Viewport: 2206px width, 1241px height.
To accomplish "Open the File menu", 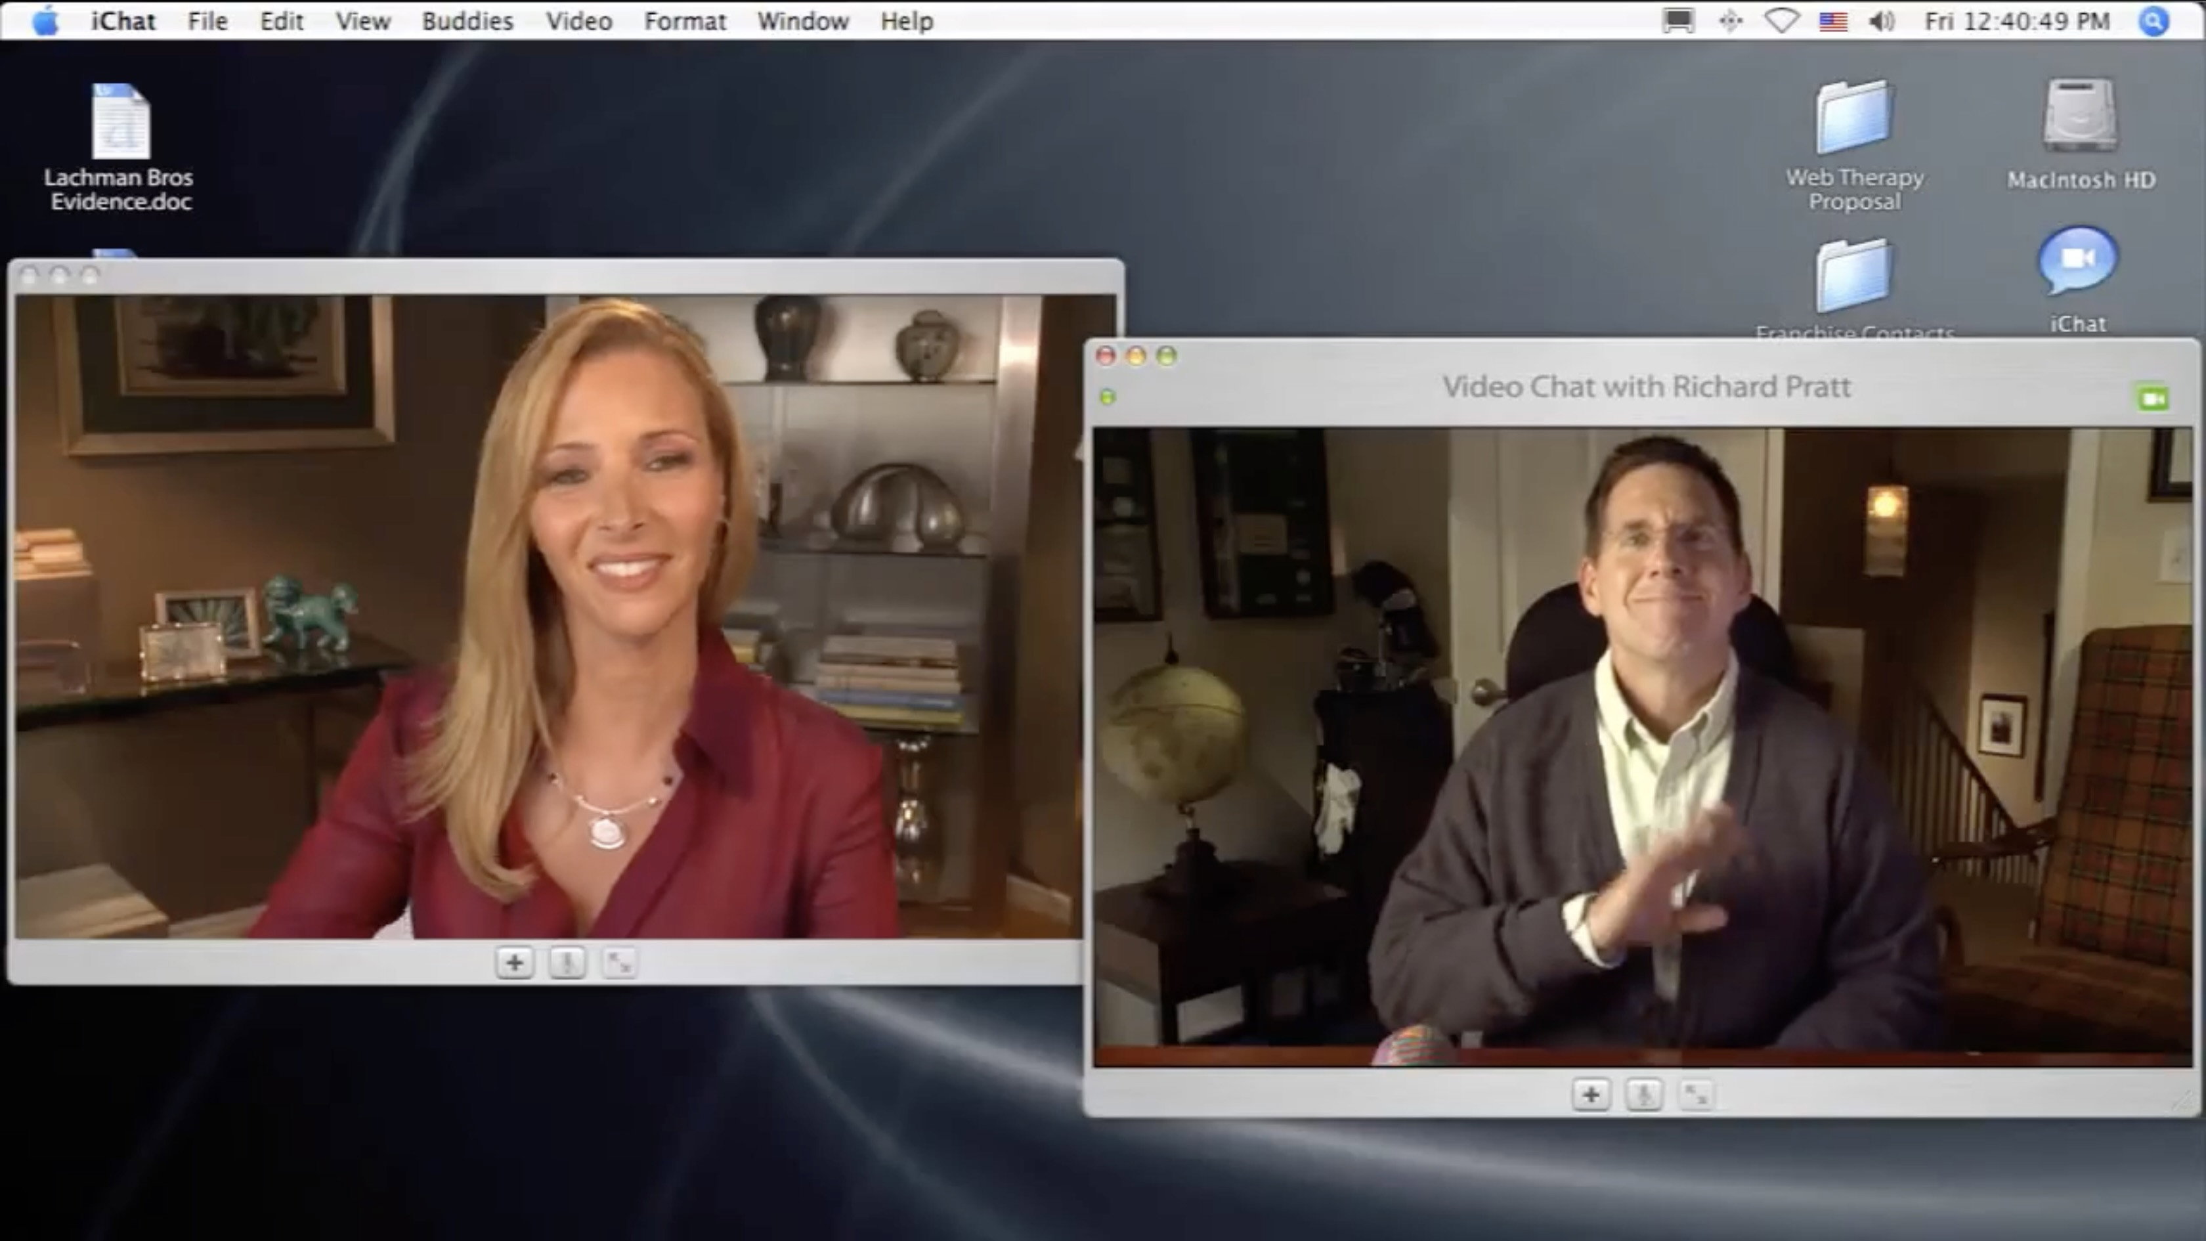I will click(208, 20).
